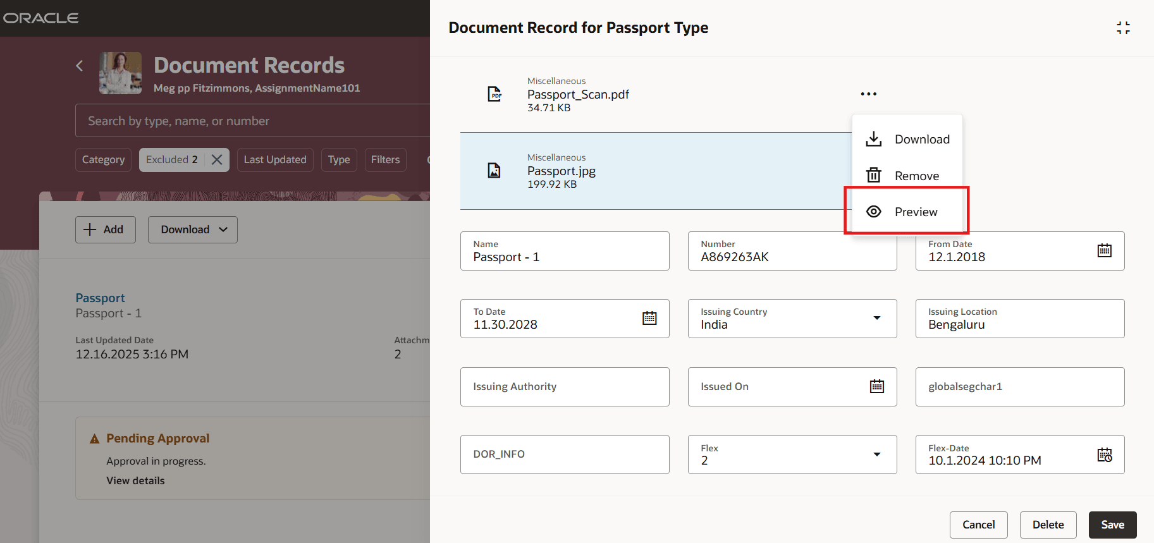Choose Download from the attachment menu
This screenshot has width=1154, height=543.
click(907, 139)
